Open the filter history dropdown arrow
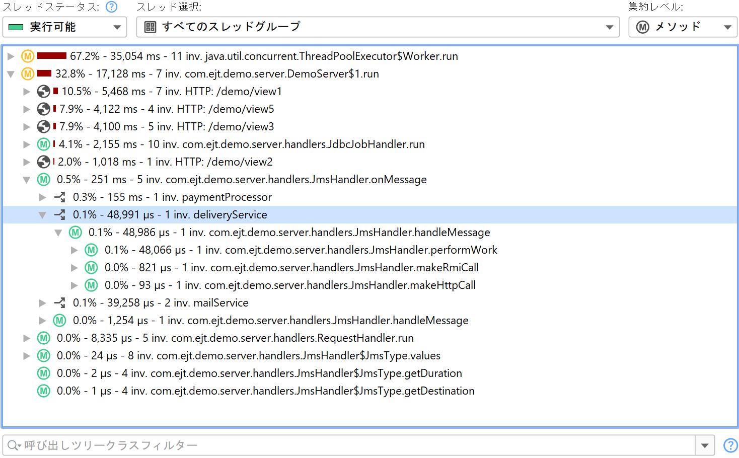Viewport: 739px width, 458px height. [x=705, y=445]
